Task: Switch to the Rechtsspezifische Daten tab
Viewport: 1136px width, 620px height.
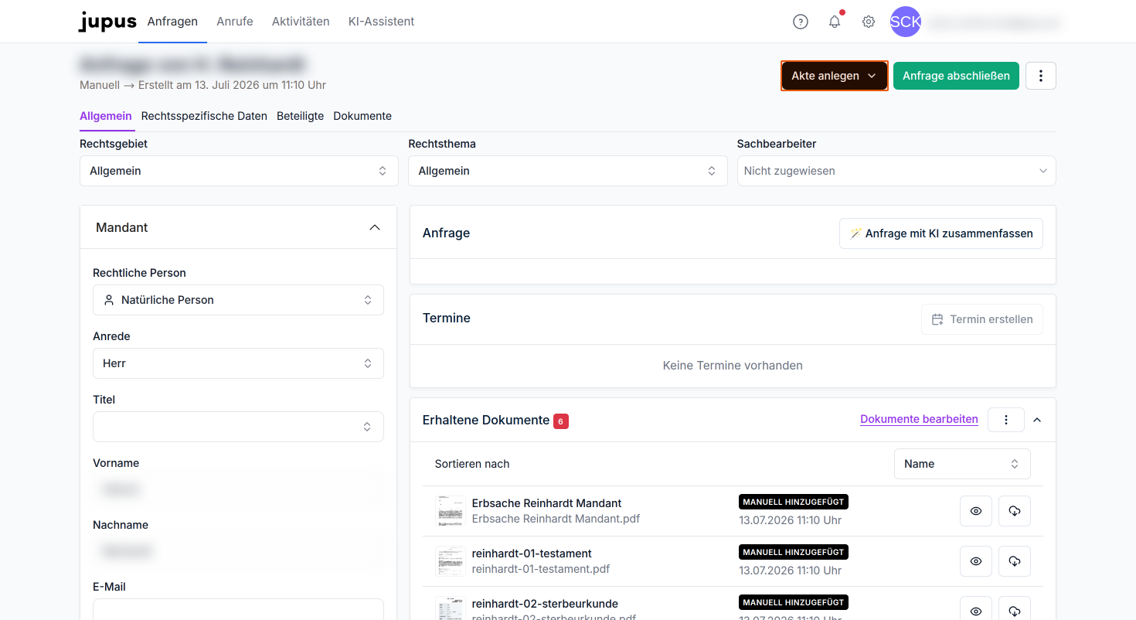Action: pyautogui.click(x=204, y=116)
